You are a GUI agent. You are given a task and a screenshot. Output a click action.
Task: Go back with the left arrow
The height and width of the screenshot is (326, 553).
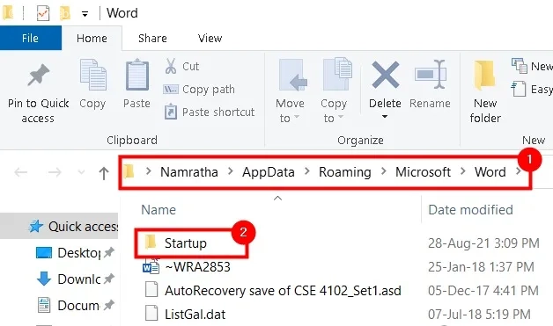pos(21,172)
